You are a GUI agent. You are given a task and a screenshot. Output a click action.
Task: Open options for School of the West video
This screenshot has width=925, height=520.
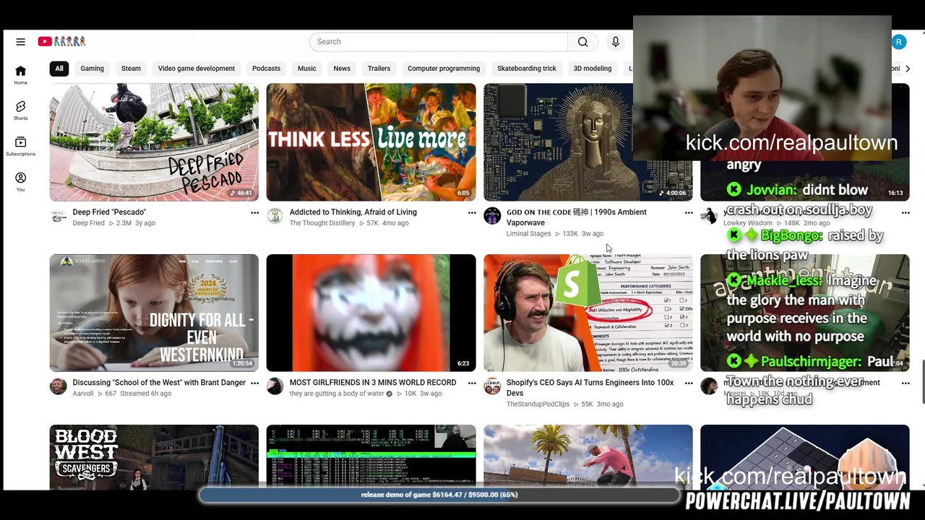[x=254, y=383]
